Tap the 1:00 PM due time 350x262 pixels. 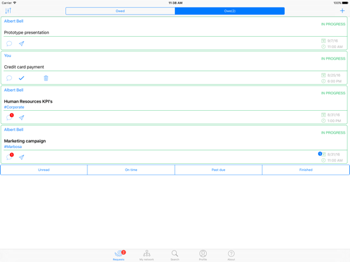[334, 121]
